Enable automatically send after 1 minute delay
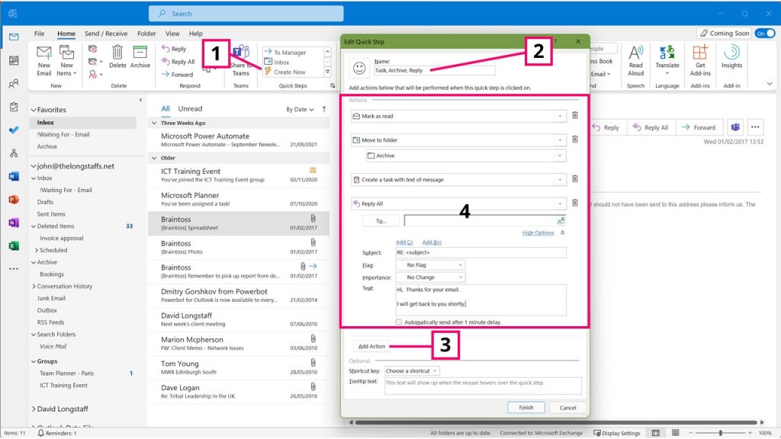Image resolution: width=781 pixels, height=439 pixels. click(x=399, y=322)
